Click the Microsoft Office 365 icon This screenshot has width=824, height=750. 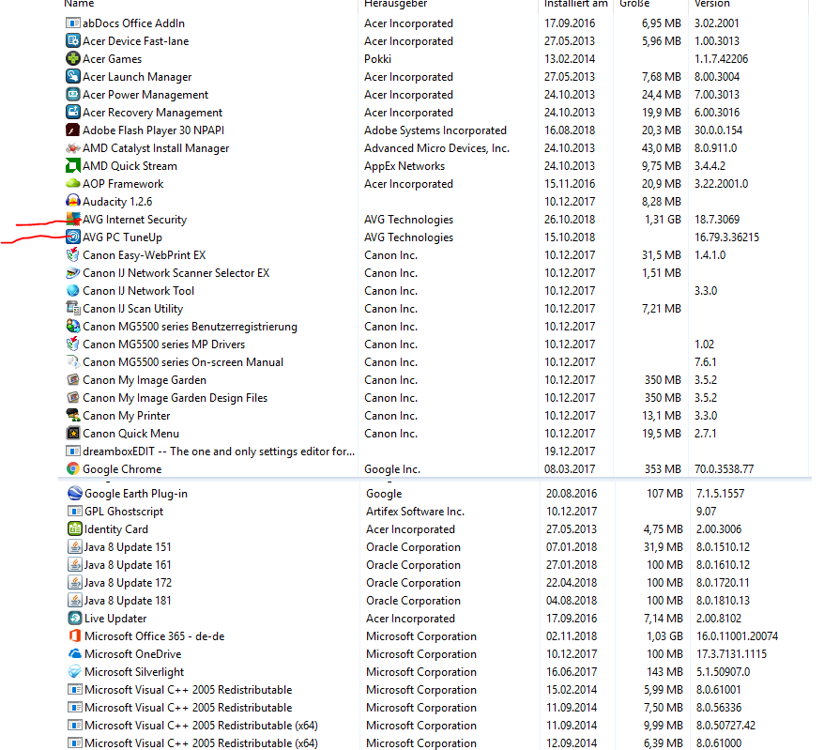(x=75, y=635)
